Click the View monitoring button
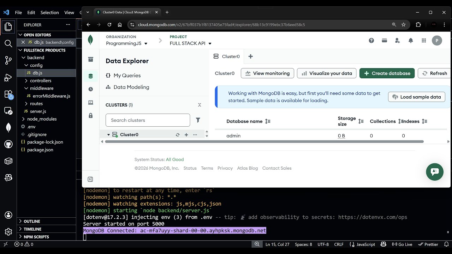This screenshot has height=254, width=452. click(268, 73)
